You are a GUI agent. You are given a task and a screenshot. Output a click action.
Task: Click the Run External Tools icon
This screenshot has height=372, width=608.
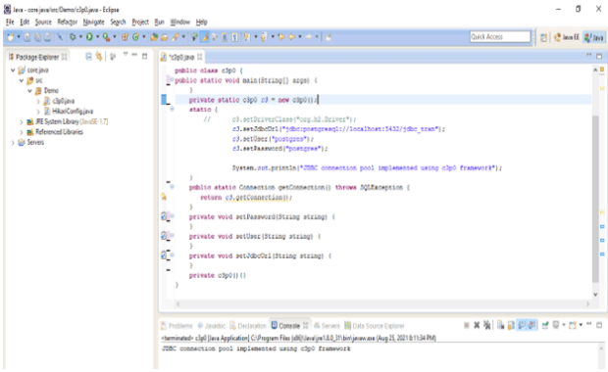tap(106, 37)
